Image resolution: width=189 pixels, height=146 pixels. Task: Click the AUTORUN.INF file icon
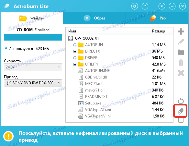click(81, 71)
